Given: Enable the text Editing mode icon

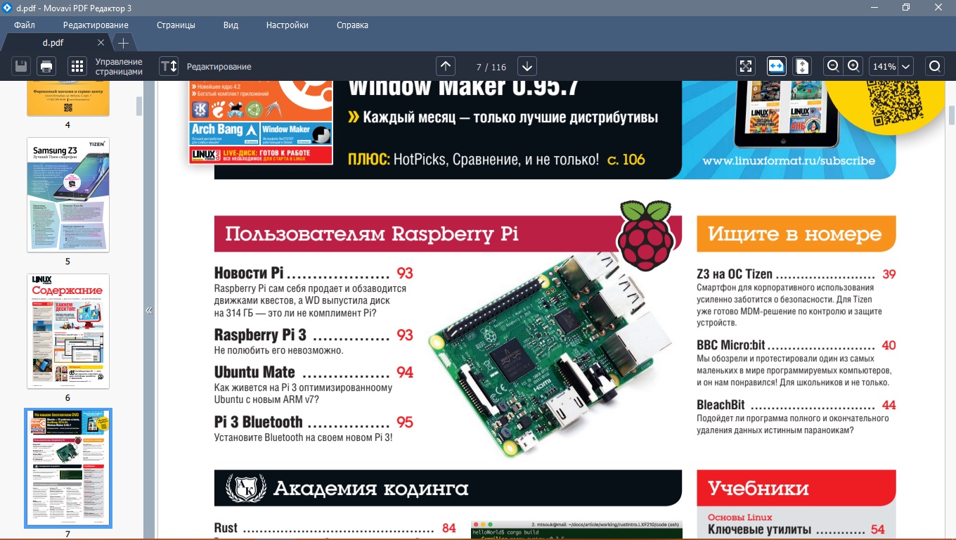Looking at the screenshot, I should coord(169,67).
